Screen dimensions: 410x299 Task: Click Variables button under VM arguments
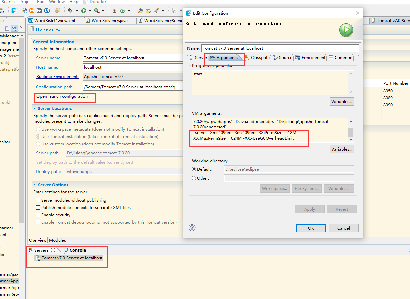[342, 149]
